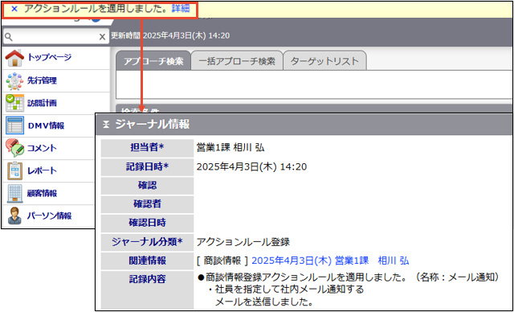The height and width of the screenshot is (312, 514).
Task: Click text 社員を指定して社内メール通知する
Action: [289, 289]
